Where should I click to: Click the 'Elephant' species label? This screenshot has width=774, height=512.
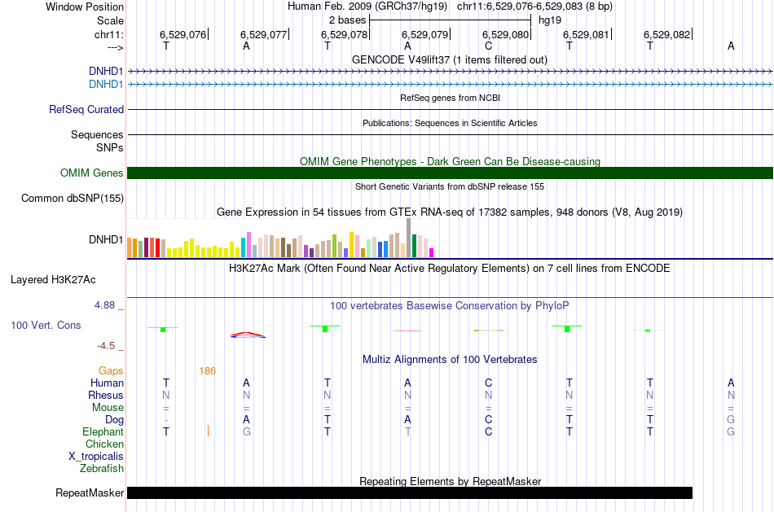[x=103, y=432]
